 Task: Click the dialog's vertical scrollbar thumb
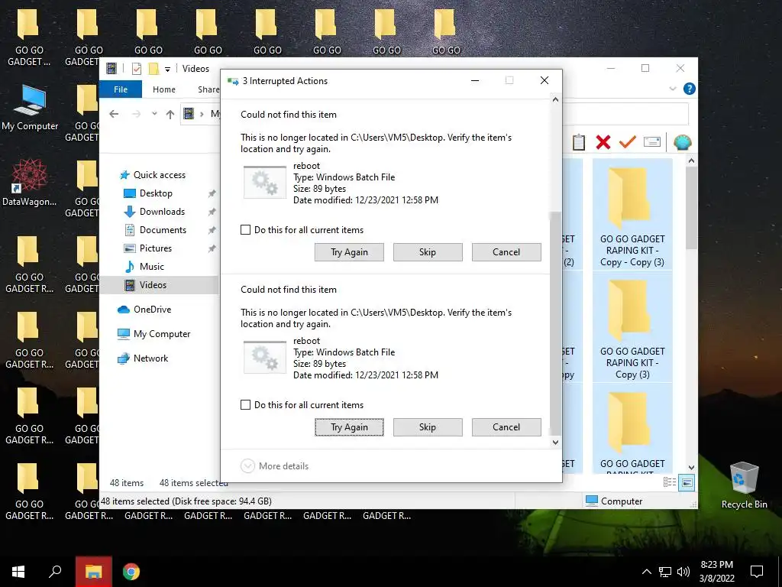pos(556,323)
